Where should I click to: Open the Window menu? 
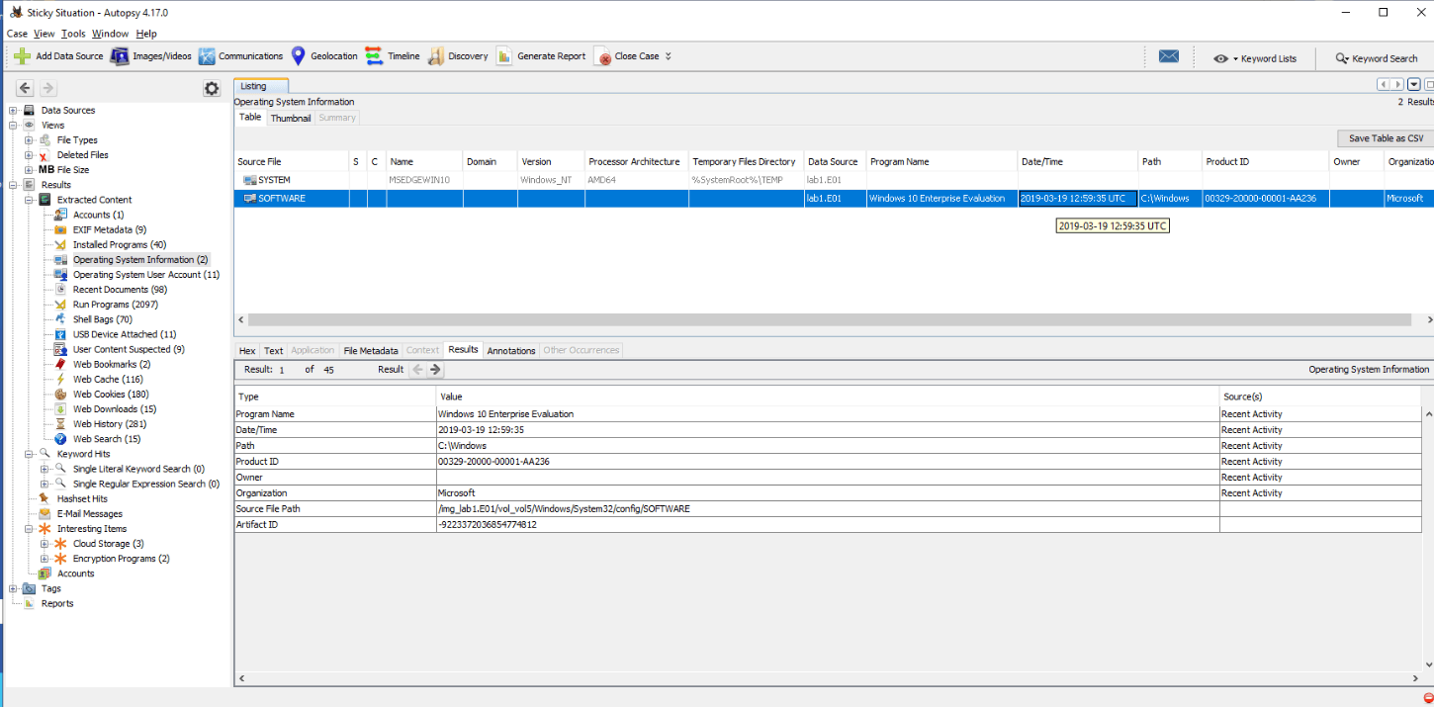(x=110, y=34)
